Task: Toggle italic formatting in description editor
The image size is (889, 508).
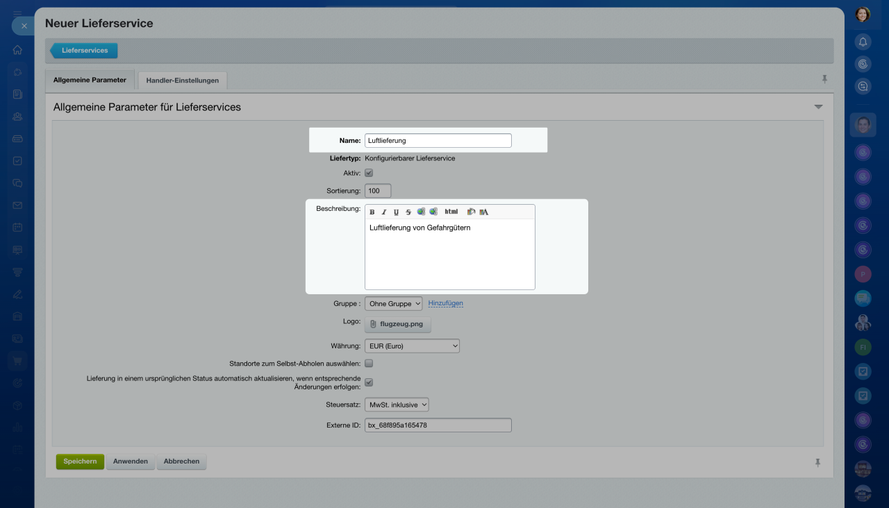Action: click(384, 212)
